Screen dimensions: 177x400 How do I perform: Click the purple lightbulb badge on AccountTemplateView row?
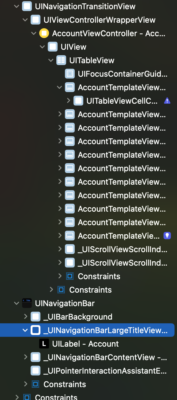click(x=167, y=236)
